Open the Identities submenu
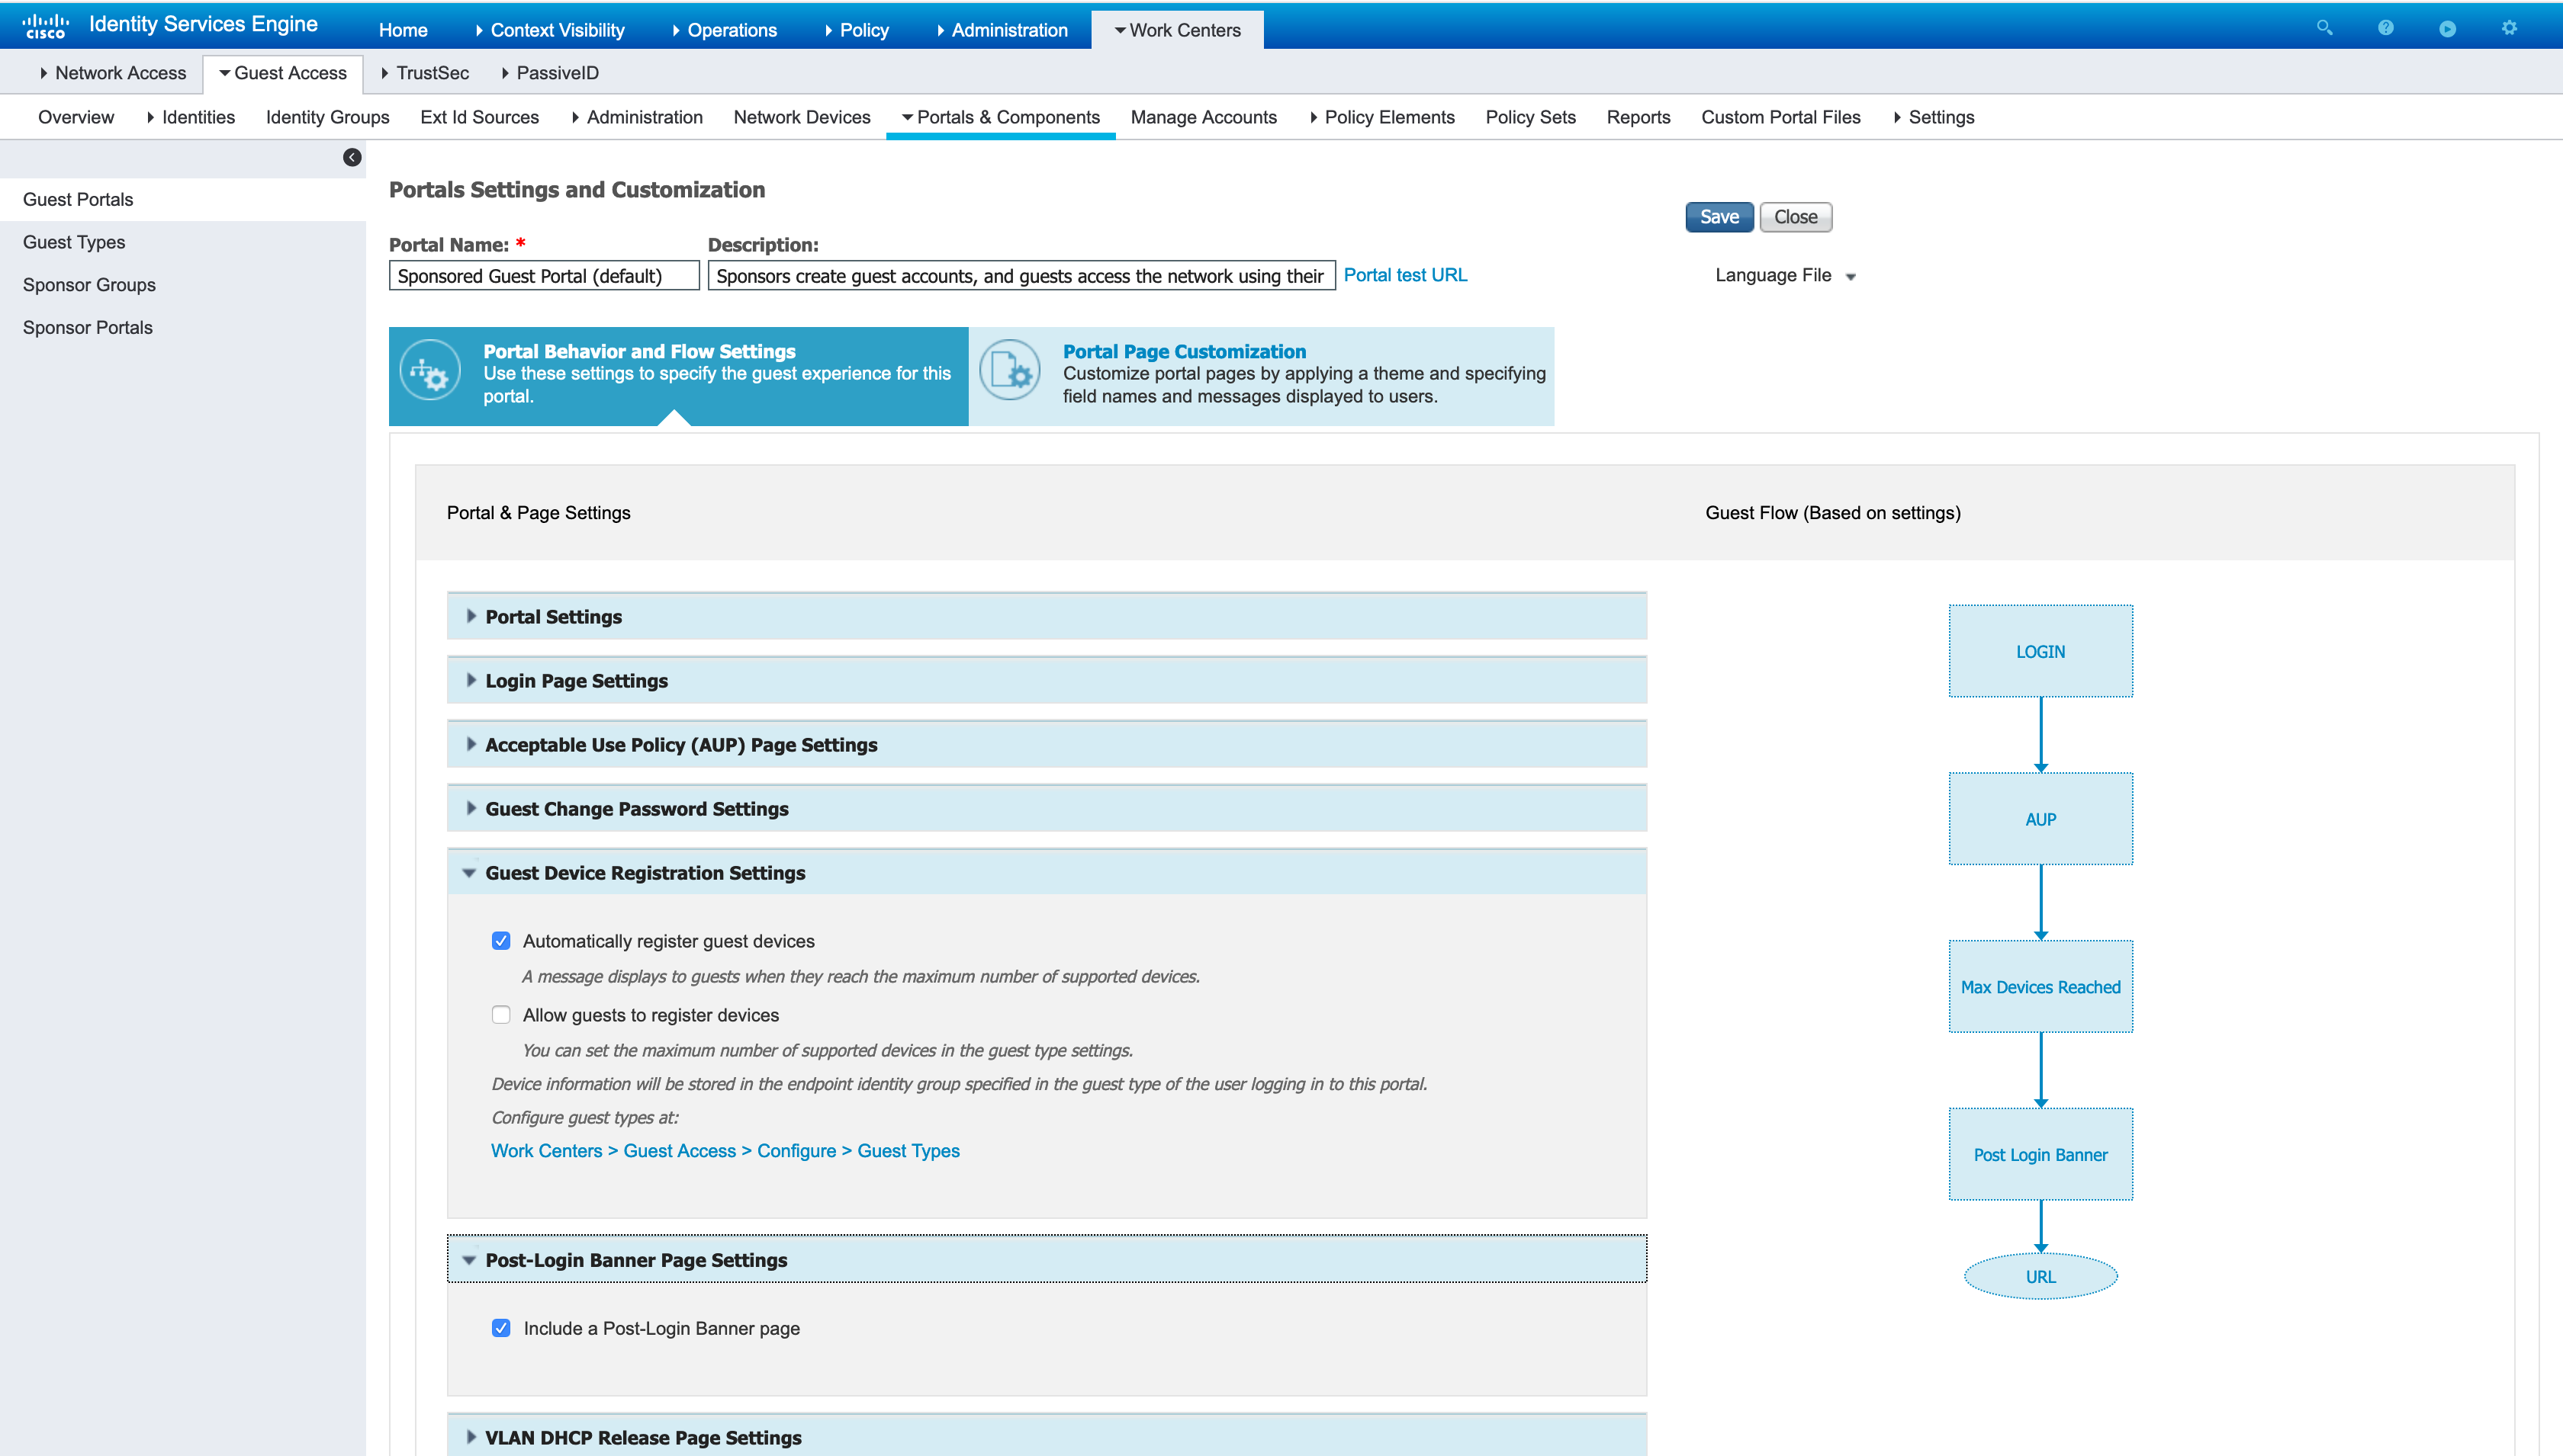2563x1456 pixels. (x=191, y=117)
